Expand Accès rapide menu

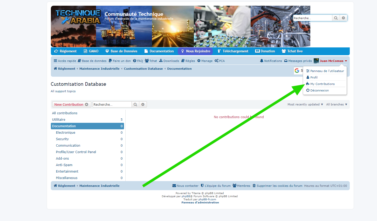coord(65,61)
